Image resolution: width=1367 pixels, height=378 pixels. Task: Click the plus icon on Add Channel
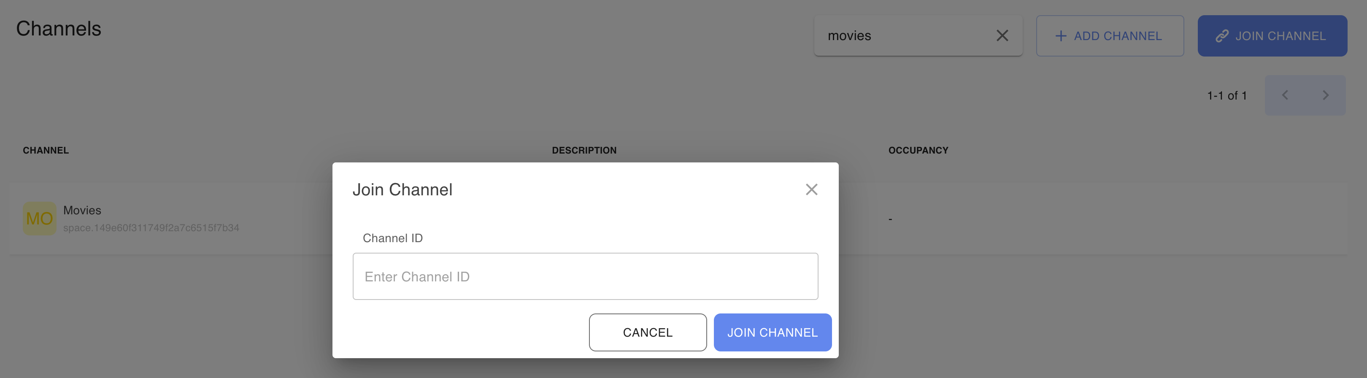tap(1060, 36)
